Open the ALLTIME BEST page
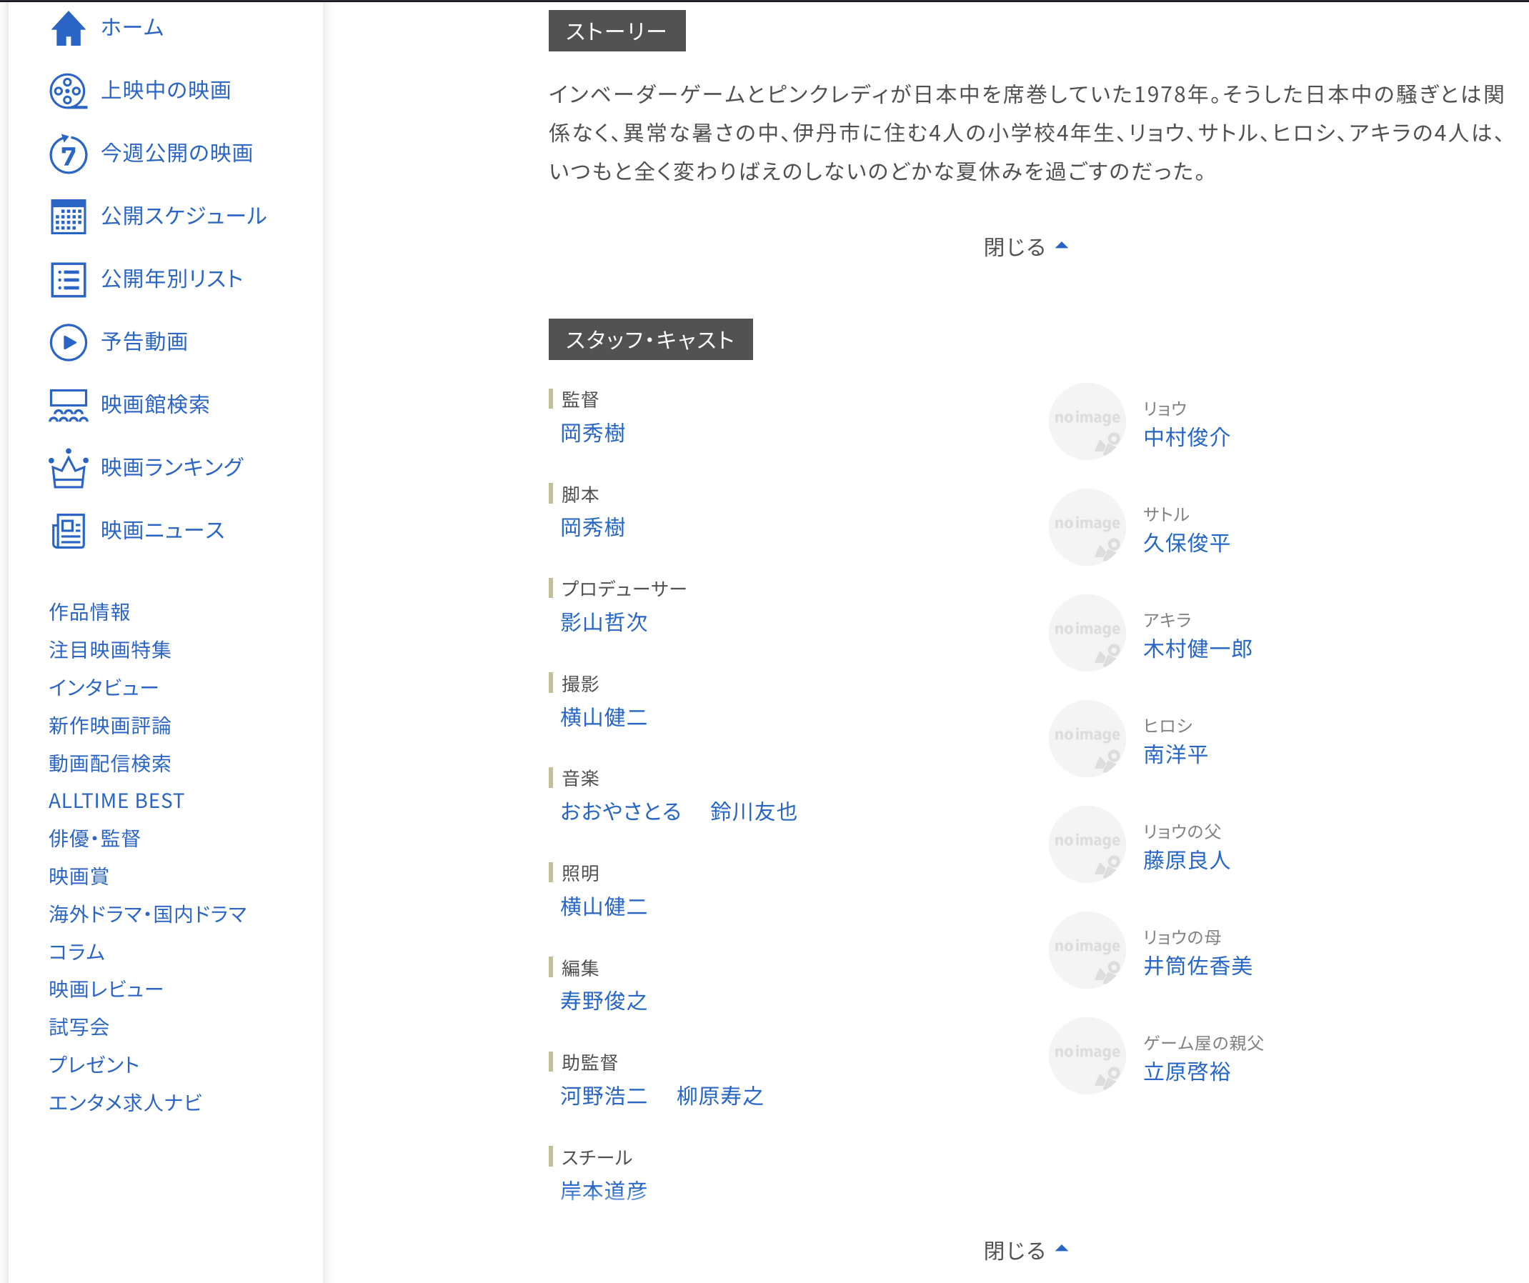 tap(116, 800)
